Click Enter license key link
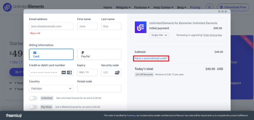 click(x=213, y=35)
